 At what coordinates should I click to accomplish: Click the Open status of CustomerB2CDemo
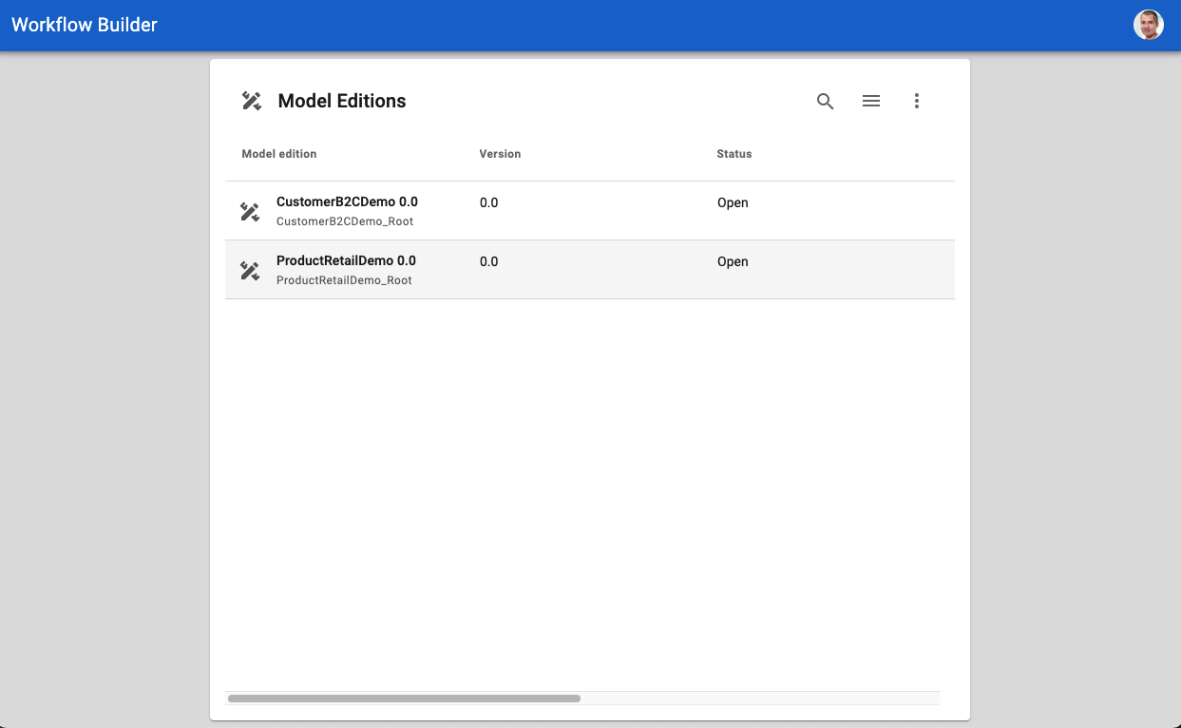coord(732,202)
